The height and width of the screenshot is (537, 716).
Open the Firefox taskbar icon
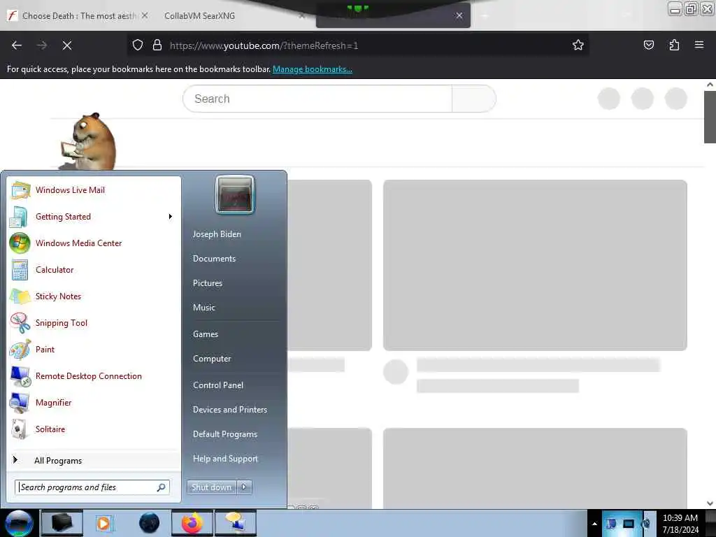coord(192,523)
